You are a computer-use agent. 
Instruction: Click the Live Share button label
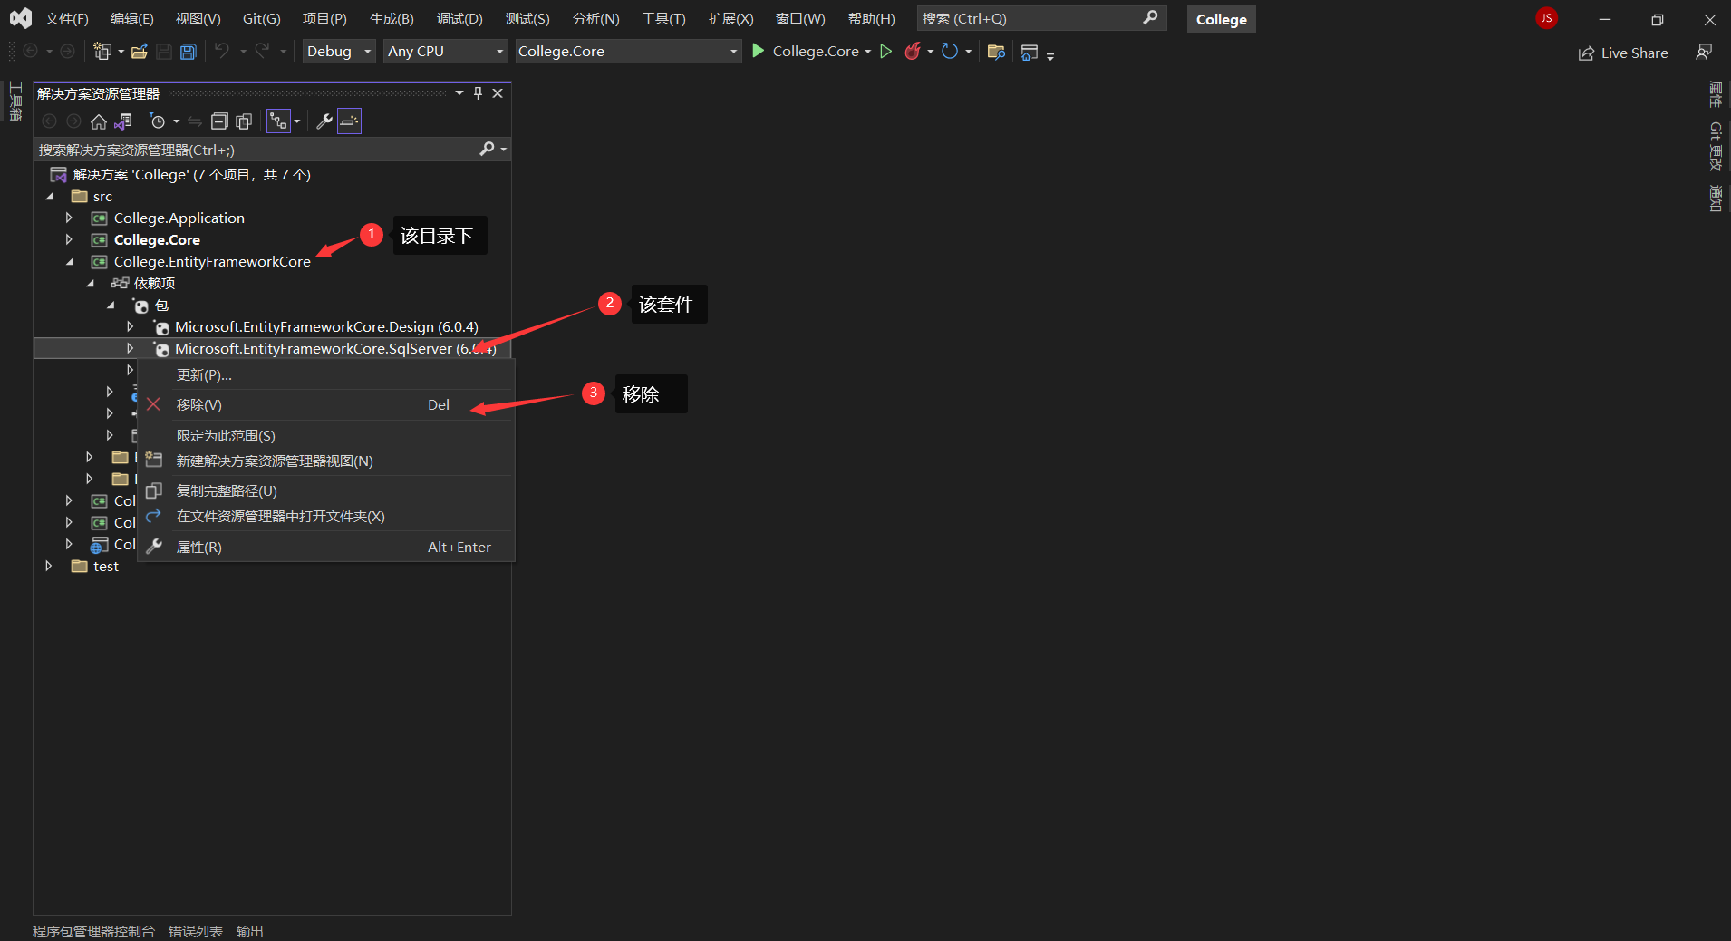coord(1634,53)
